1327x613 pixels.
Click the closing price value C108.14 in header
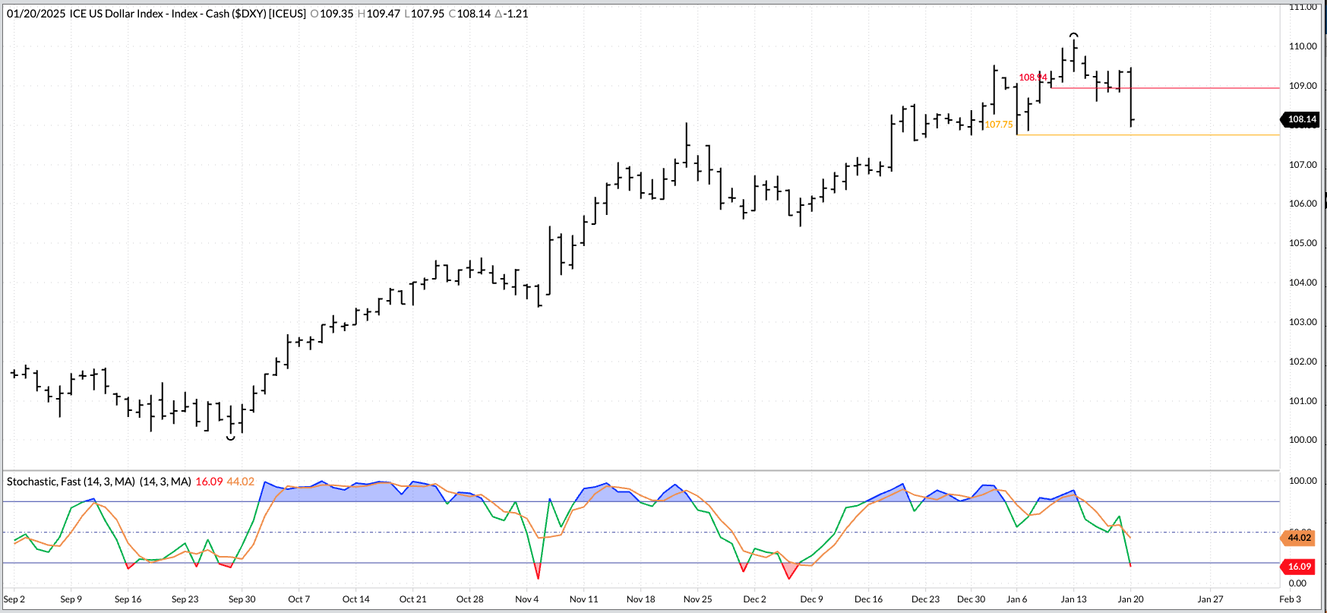coord(470,14)
